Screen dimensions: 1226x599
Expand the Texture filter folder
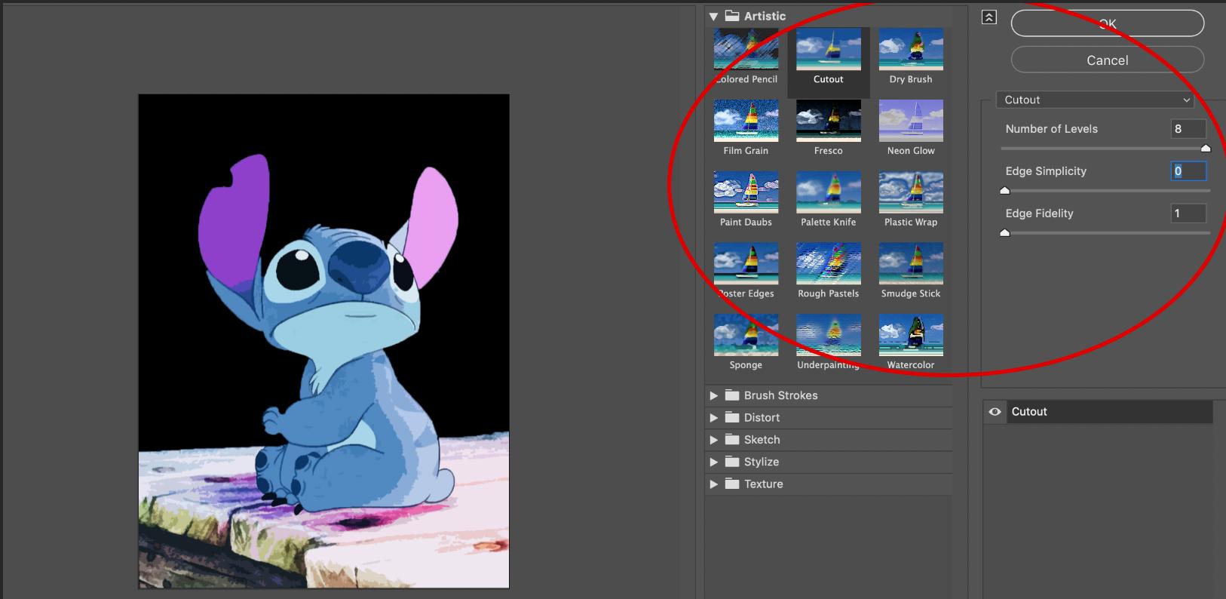tap(713, 484)
